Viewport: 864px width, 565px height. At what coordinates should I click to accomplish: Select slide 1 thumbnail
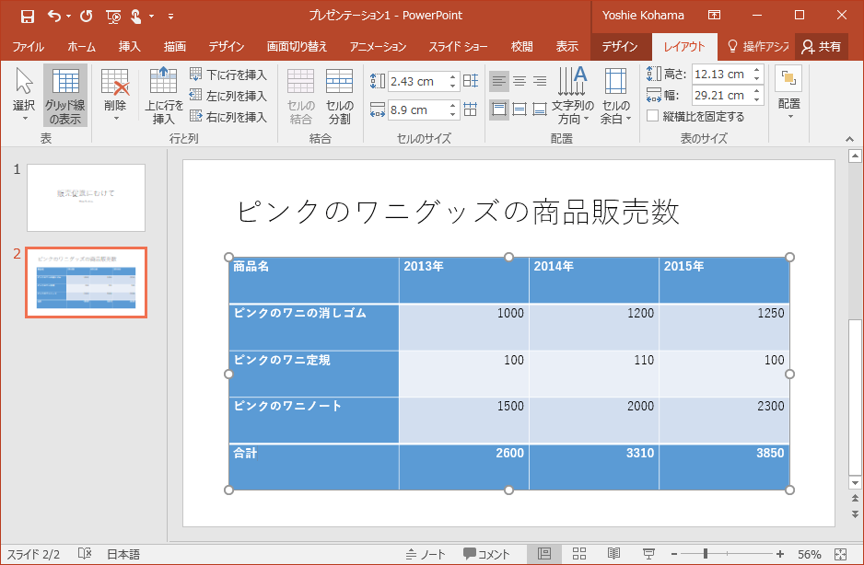pos(86,198)
